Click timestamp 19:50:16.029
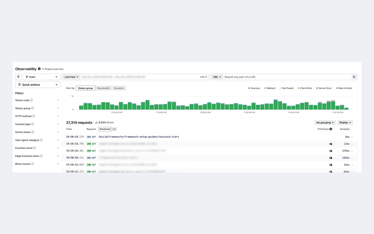 pyautogui.click(x=75, y=165)
